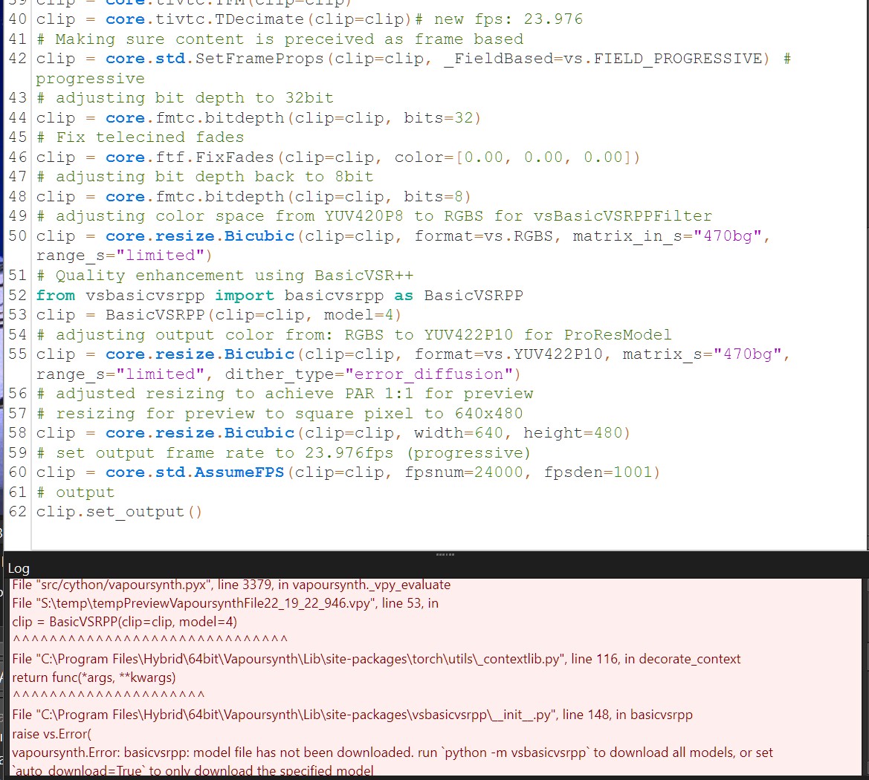The height and width of the screenshot is (780, 869).
Task: Place cursor on the clip.set_output() line
Action: (x=119, y=512)
